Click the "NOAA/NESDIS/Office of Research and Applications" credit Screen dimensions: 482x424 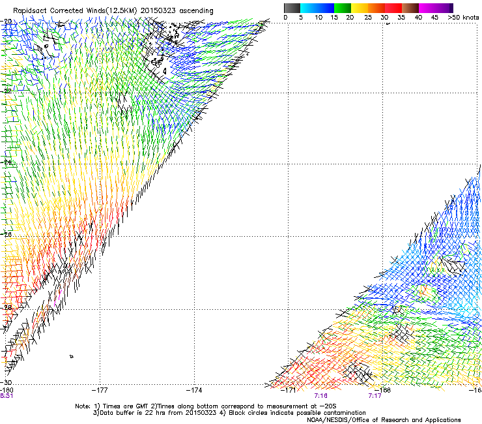tap(384, 420)
